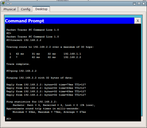Image resolution: width=147 pixels, height=128 pixels.
Task: Click the Packet Tracer icon beside PC0
Action: pyautogui.click(x=3, y=3)
